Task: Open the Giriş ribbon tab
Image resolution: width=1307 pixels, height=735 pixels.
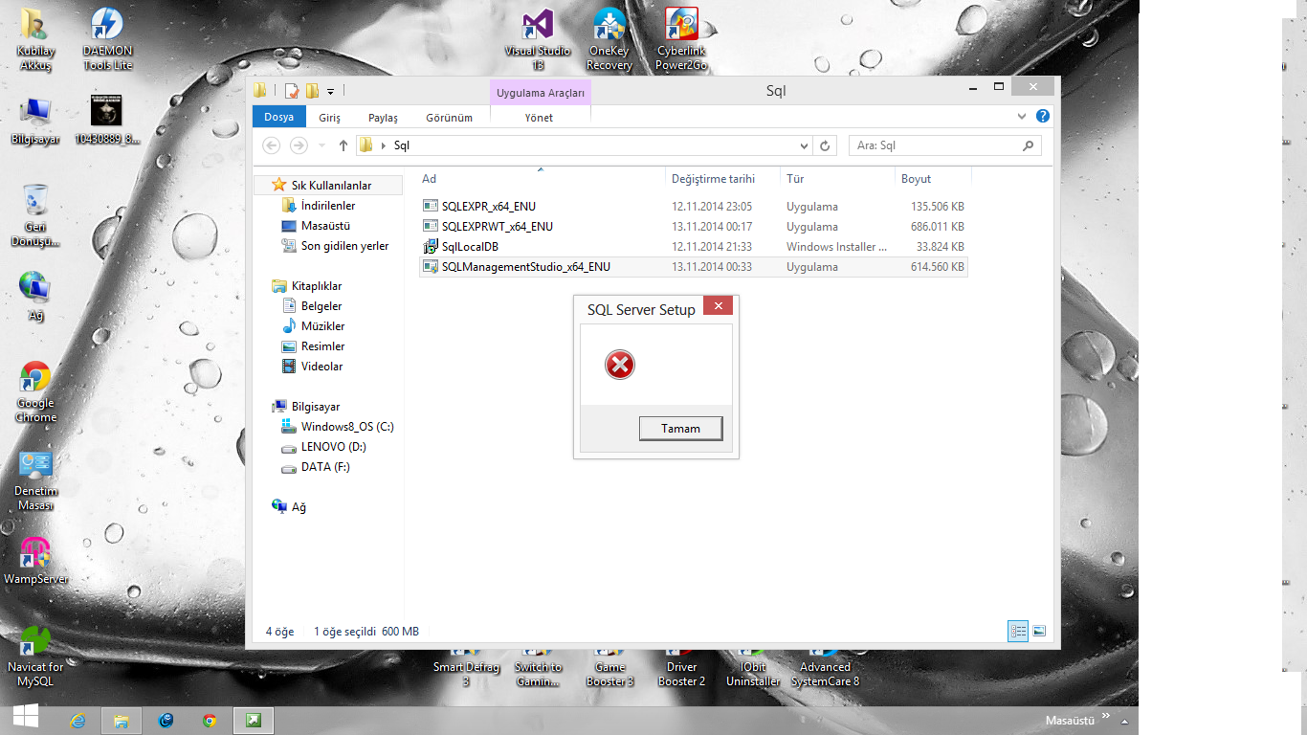Action: [330, 118]
